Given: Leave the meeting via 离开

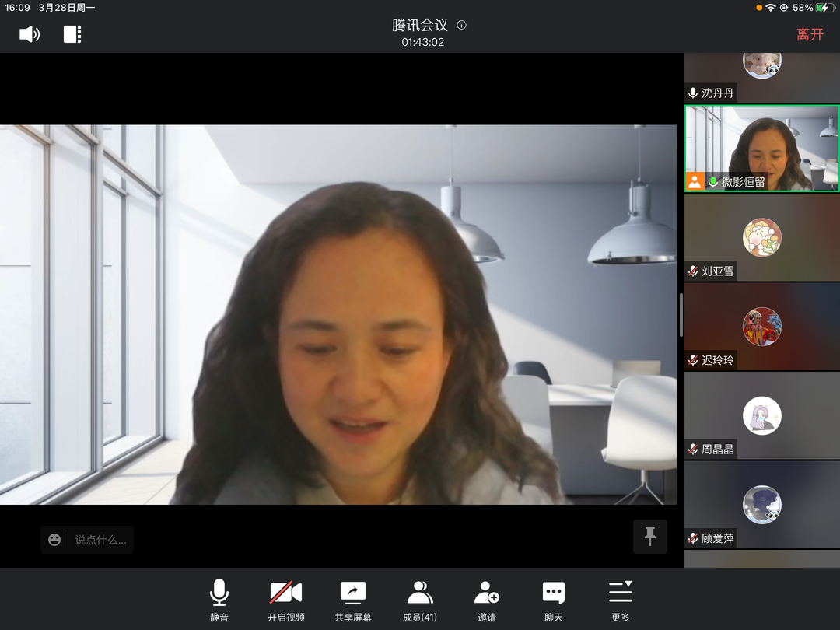Looking at the screenshot, I should point(810,34).
